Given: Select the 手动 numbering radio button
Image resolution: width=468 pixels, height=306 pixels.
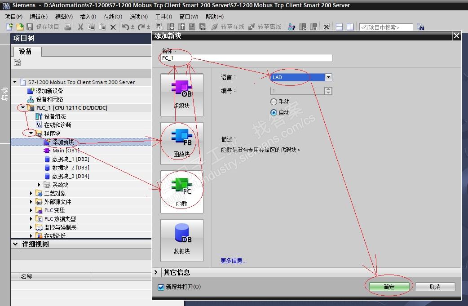Looking at the screenshot, I should pos(274,102).
